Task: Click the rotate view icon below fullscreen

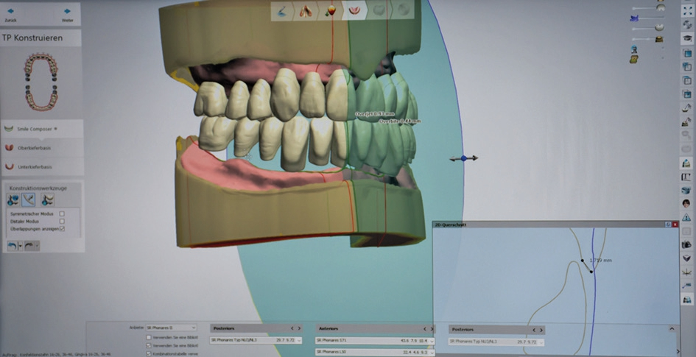Action: point(686,25)
